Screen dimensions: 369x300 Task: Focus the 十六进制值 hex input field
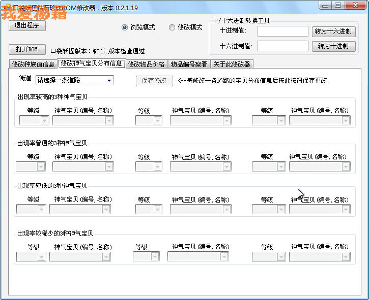point(282,46)
